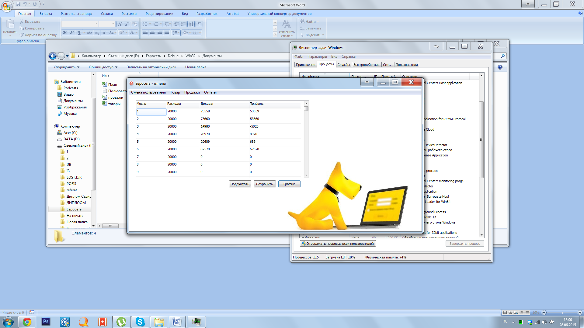
Task: Click Explorer back navigation arrow
Action: point(53,56)
